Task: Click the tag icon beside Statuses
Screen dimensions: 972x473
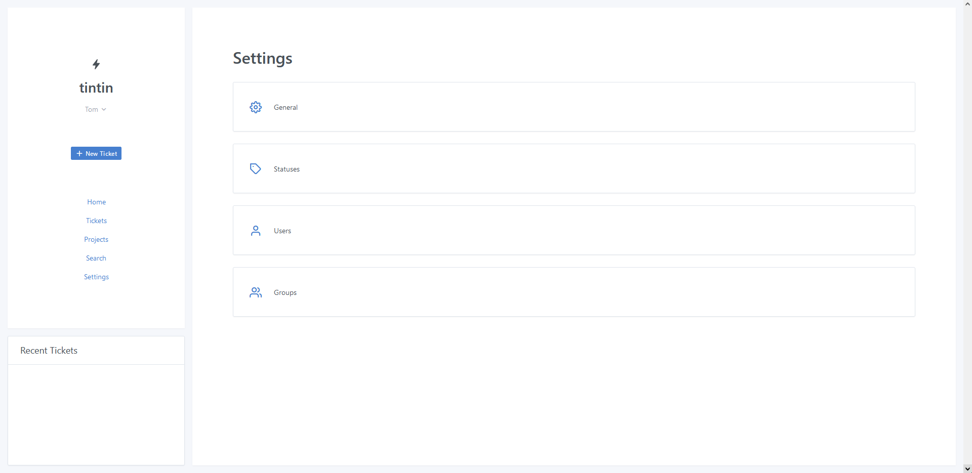Action: point(256,169)
